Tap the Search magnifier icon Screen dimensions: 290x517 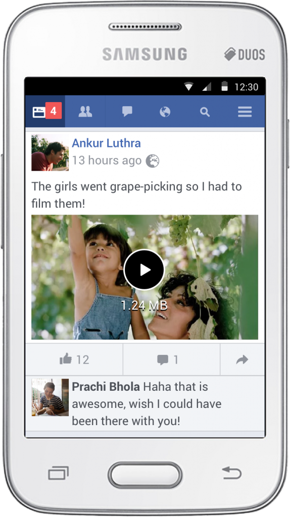(205, 112)
